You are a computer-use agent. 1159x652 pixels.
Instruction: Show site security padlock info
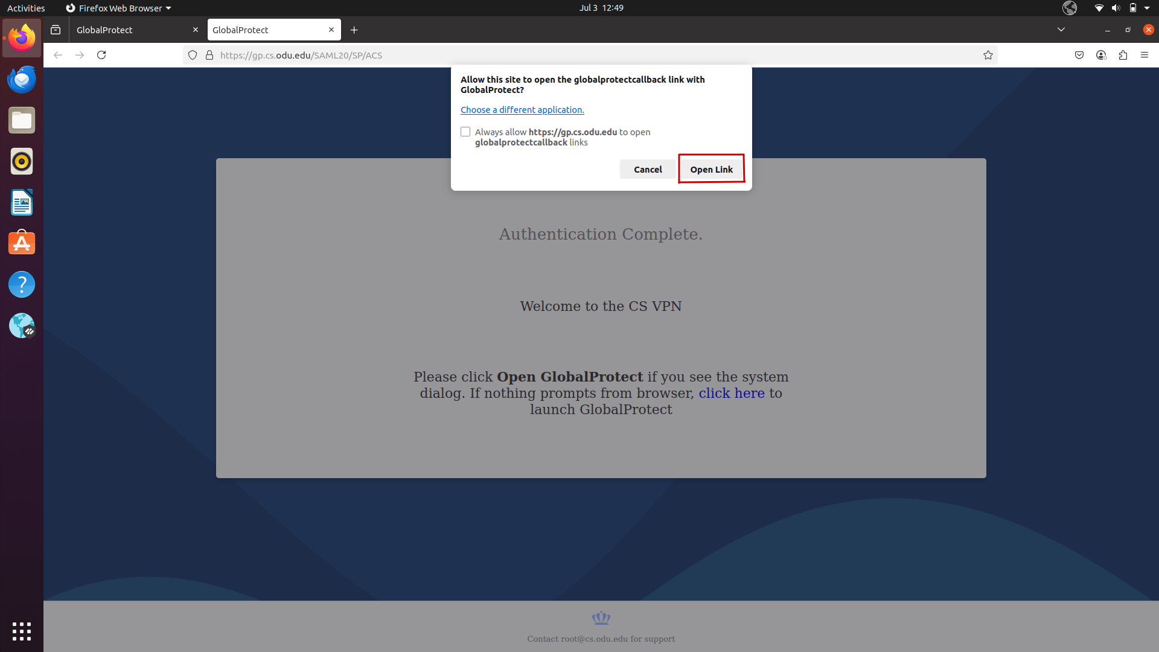[209, 55]
